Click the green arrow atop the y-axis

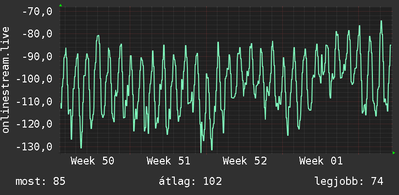[x=61, y=5]
